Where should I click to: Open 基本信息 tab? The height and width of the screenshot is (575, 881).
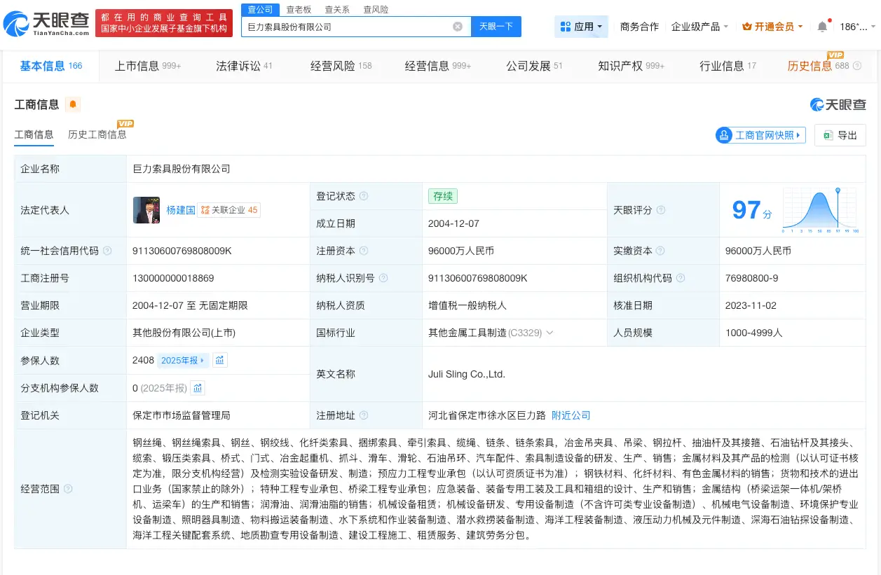(x=50, y=66)
